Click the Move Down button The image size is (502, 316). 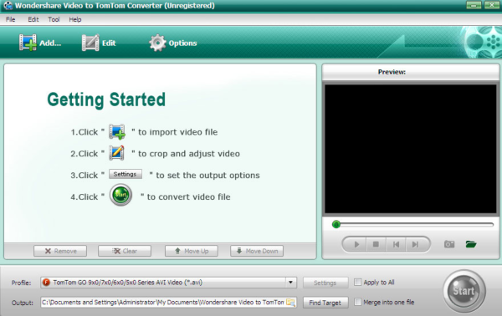click(x=257, y=251)
